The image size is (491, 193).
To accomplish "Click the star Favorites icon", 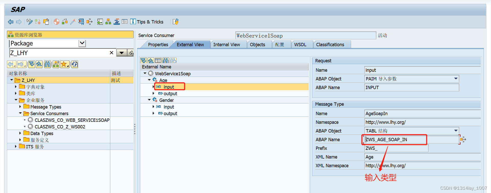I will tap(64, 64).
